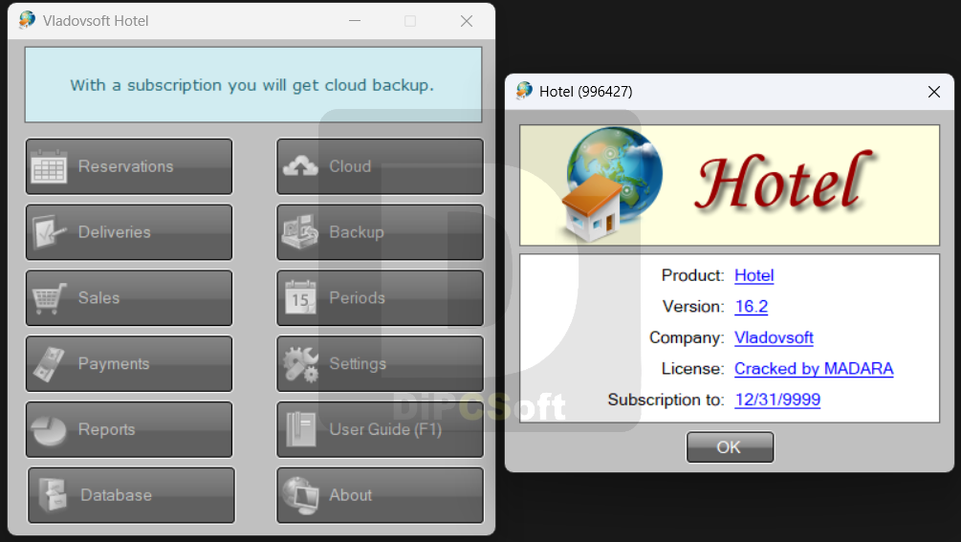Click the Deliveries checklist icon
Image resolution: width=961 pixels, height=542 pixels.
(x=49, y=232)
